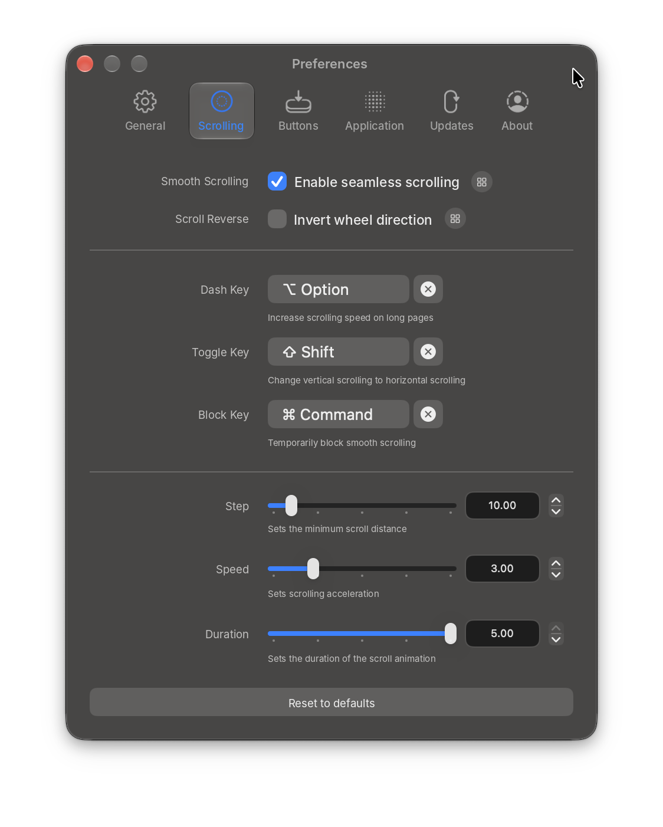Click the Step slider handle

tap(291, 506)
